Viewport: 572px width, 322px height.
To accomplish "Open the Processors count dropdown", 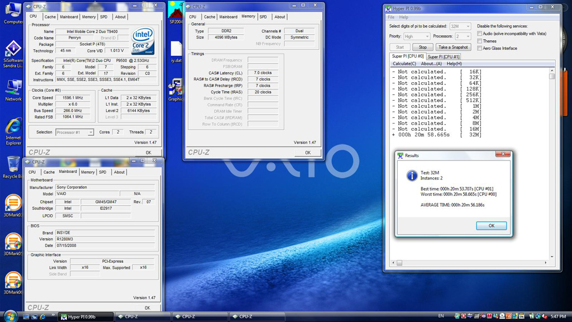I will coord(463,36).
